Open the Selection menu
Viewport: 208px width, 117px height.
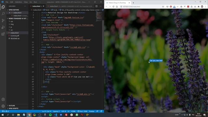click(x=19, y=2)
